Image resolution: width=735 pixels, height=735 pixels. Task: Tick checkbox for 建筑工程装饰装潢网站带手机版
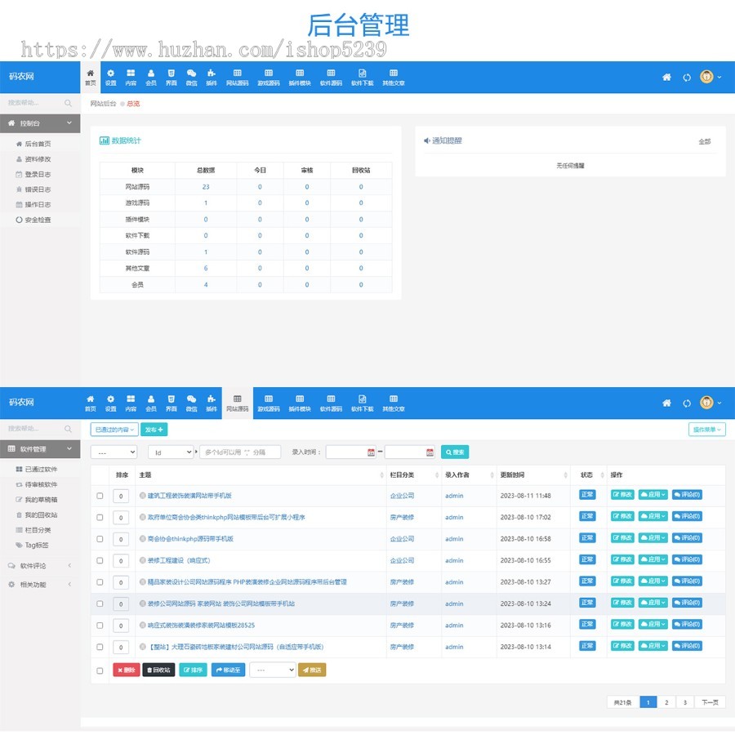click(100, 496)
